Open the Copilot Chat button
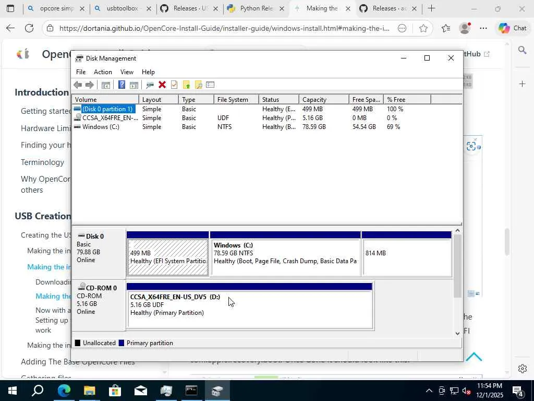This screenshot has width=534, height=401. [x=513, y=28]
